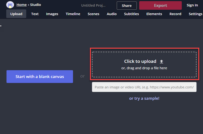
Task: Click the 'or try a sample!' link
Action: [144, 98]
